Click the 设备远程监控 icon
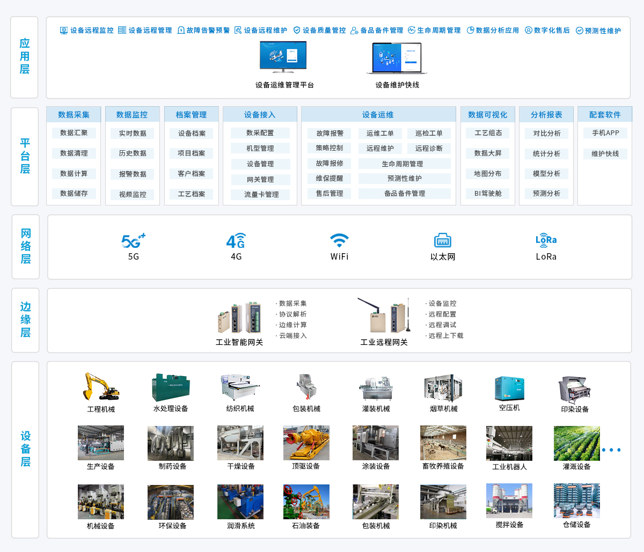The height and width of the screenshot is (552, 644). click(64, 31)
